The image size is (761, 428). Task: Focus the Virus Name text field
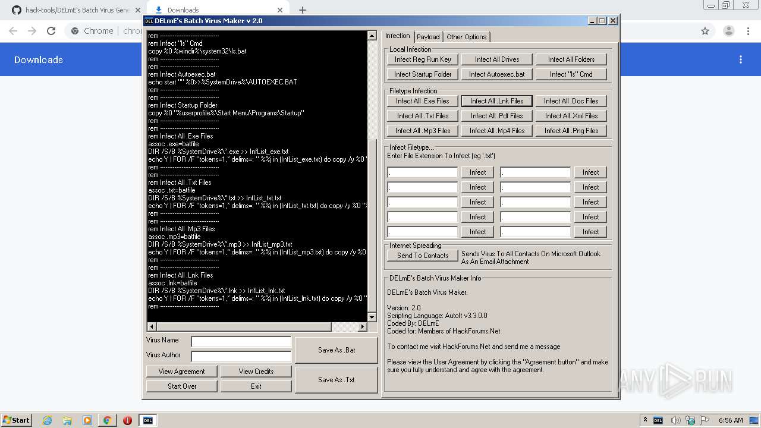(x=241, y=341)
